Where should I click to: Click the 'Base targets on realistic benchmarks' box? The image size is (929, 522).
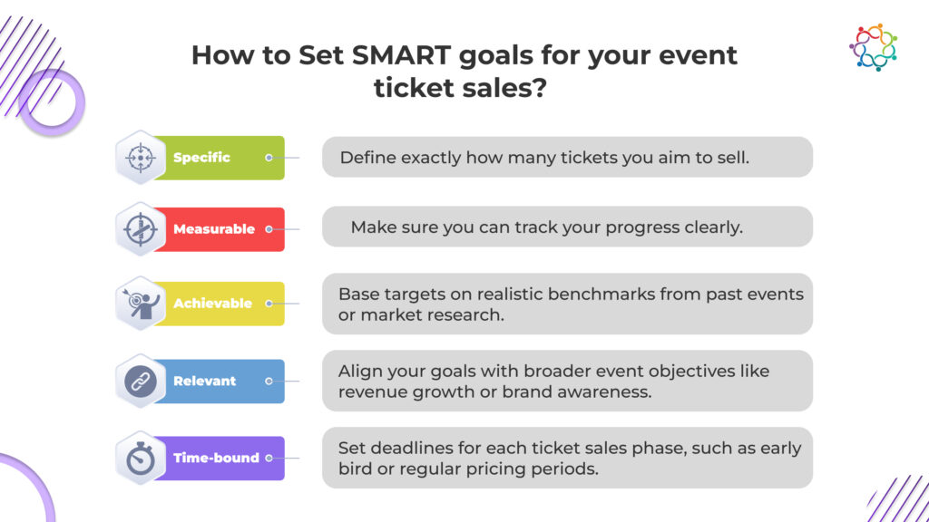[568, 304]
